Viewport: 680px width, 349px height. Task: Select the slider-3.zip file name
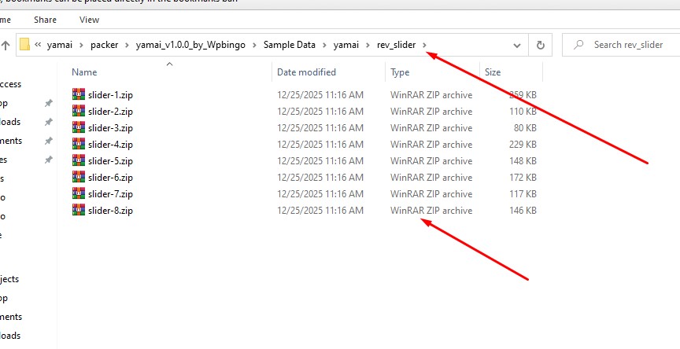click(110, 128)
